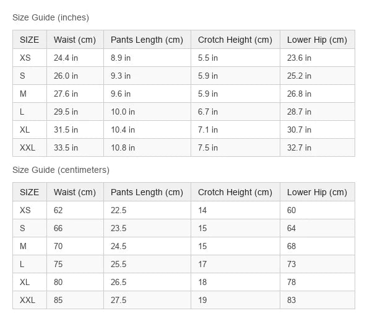Screen dimensions: 367x321
Task: Click the 'Waist (cm)' header in inches table
Action: [75, 40]
